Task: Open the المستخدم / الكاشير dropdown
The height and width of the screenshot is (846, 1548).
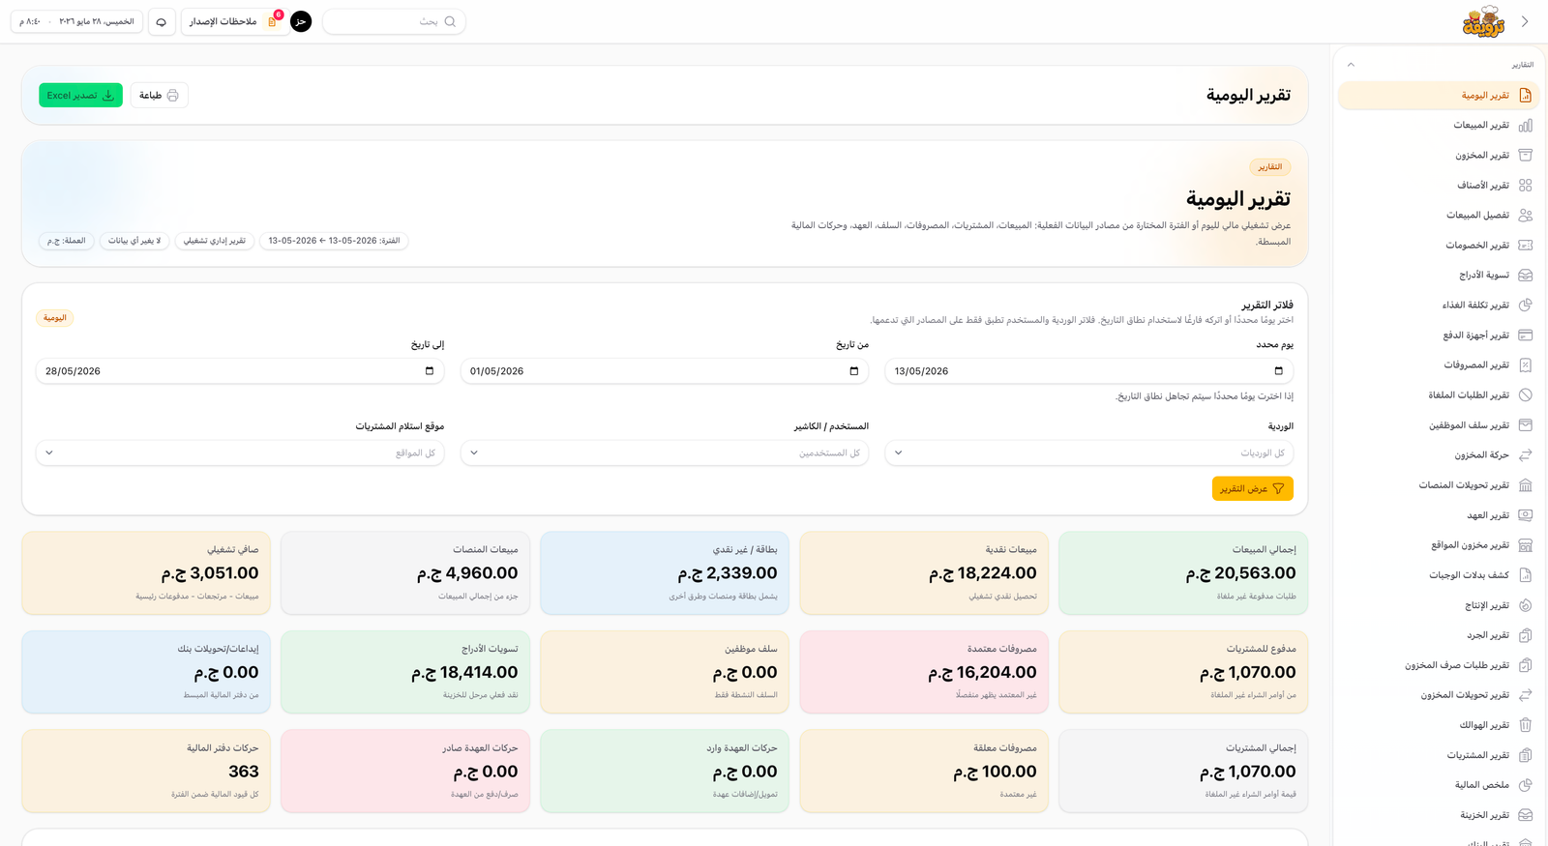Action: click(x=665, y=452)
